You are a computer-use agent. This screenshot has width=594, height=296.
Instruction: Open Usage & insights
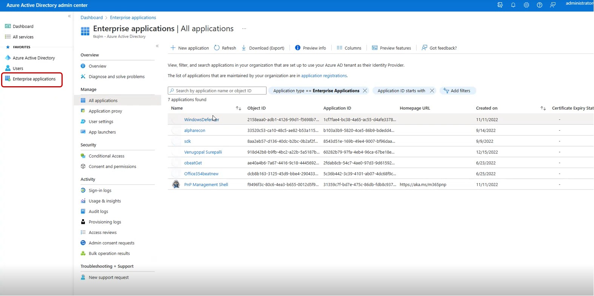tap(105, 201)
